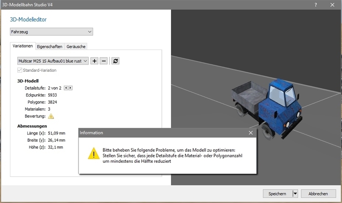This screenshot has height=203, width=342.
Task: Click the Detailstufe text 2 von 2
Action: tap(55, 88)
